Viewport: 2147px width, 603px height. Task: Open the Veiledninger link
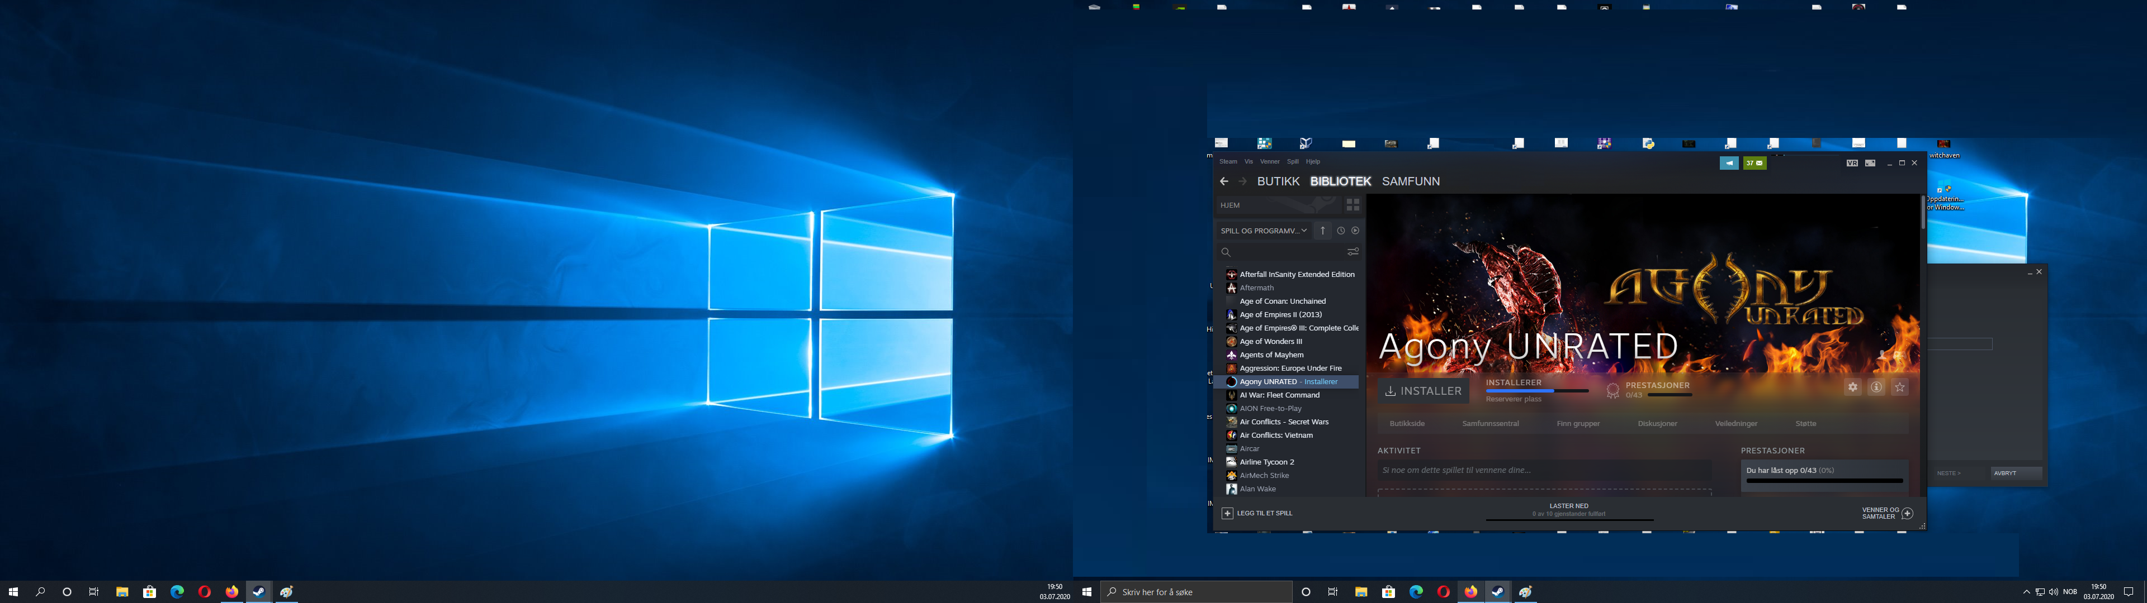[1736, 424]
